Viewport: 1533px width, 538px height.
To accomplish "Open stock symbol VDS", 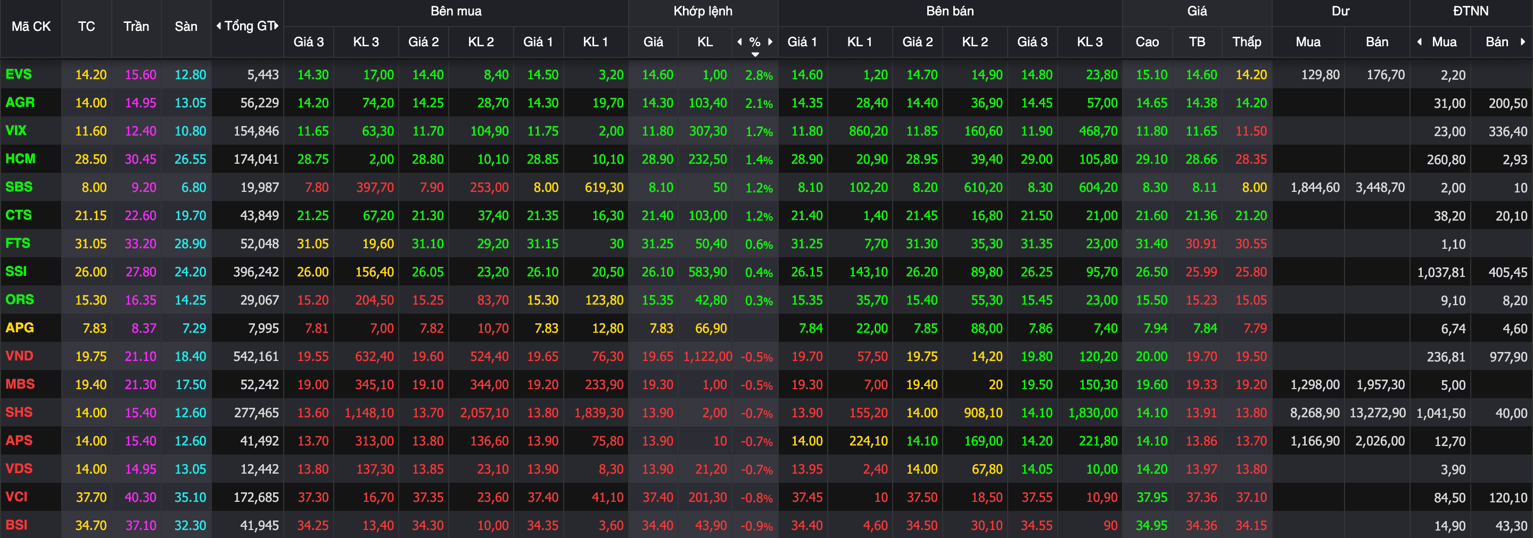I will pyautogui.click(x=19, y=468).
